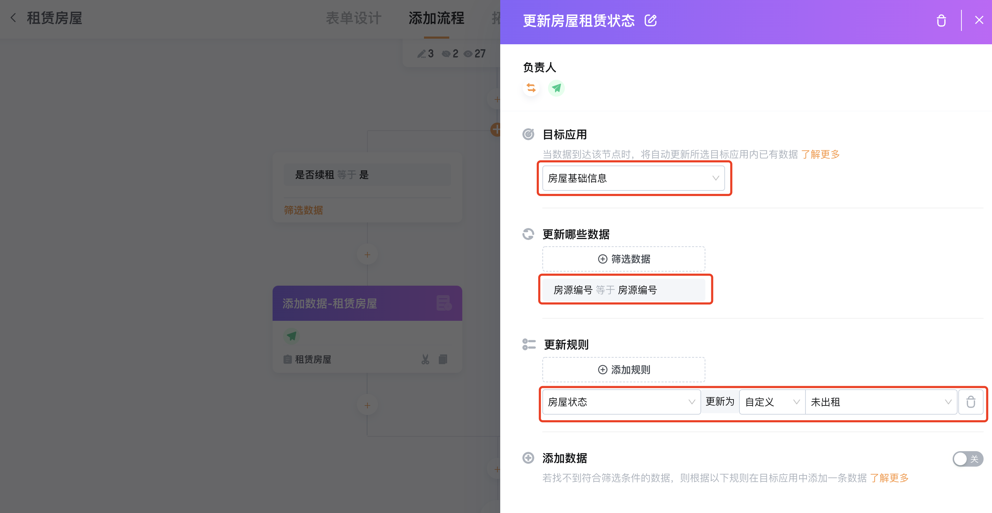Delete the 房屋状态 update rule

coord(971,402)
